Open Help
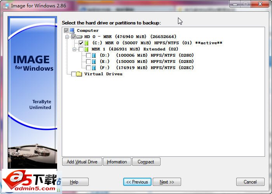Screen dimensions: 272x194 pyautogui.click(x=75, y=182)
